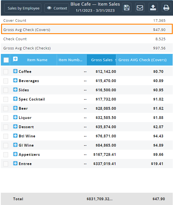The height and width of the screenshot is (205, 173).
Task: Expand all rows via header plus icon
Action: pyautogui.click(x=15, y=59)
